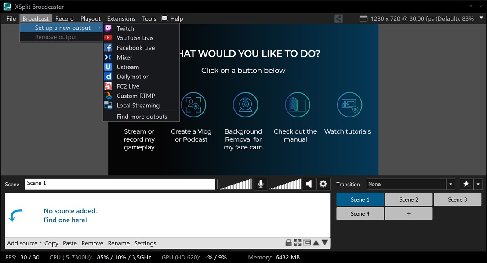Image resolution: width=487 pixels, height=263 pixels.
Task: Switch to Scene 3
Action: coord(458,199)
